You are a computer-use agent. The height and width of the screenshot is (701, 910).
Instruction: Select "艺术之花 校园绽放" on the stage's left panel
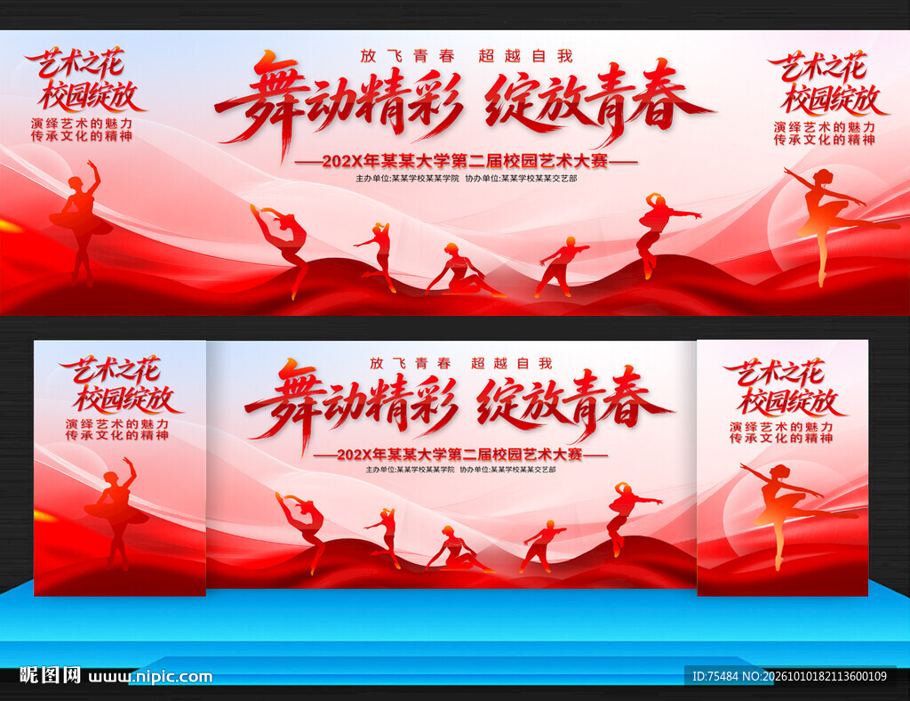tap(121, 384)
